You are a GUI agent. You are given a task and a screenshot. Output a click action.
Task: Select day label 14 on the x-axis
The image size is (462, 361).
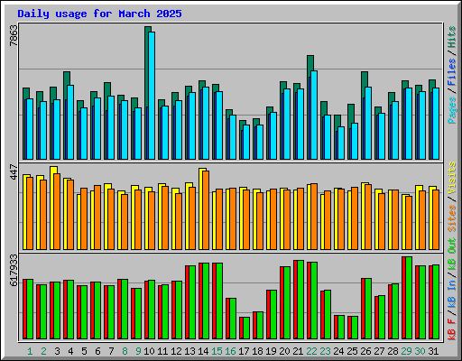coord(203,351)
